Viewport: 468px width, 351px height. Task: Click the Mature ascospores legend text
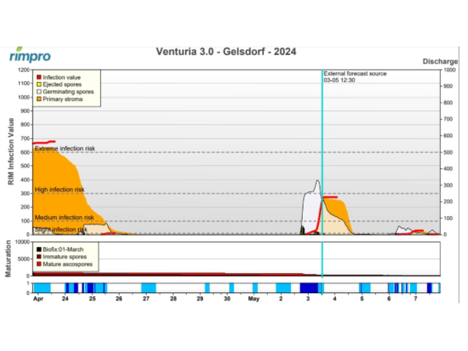pyautogui.click(x=68, y=265)
